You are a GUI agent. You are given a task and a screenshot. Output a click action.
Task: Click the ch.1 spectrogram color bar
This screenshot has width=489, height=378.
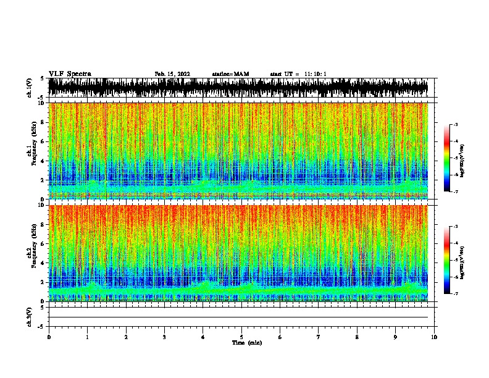coord(447,158)
